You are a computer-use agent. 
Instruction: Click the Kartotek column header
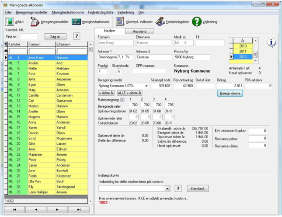(x=17, y=44)
